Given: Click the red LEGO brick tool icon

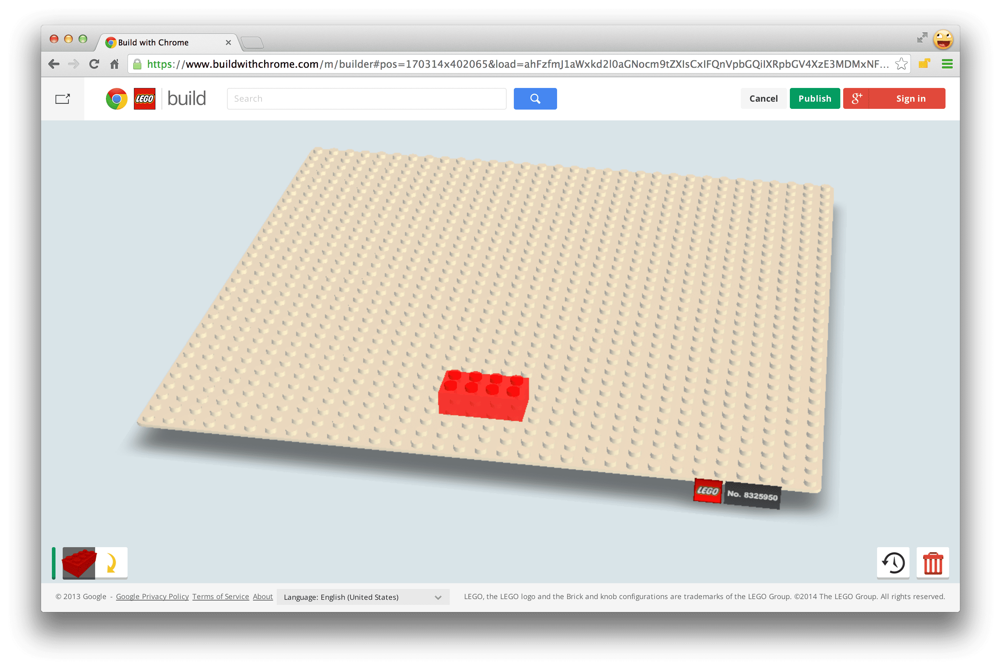Looking at the screenshot, I should 79,564.
